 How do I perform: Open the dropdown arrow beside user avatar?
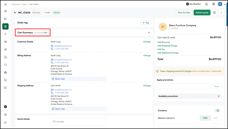225,4
